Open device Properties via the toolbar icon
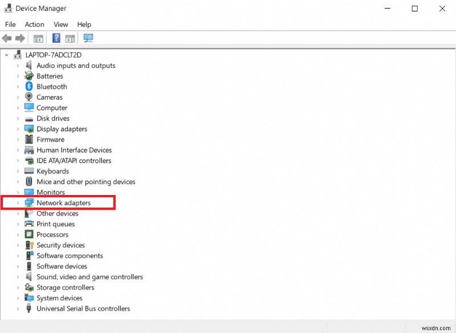The height and width of the screenshot is (333, 456). 69,38
